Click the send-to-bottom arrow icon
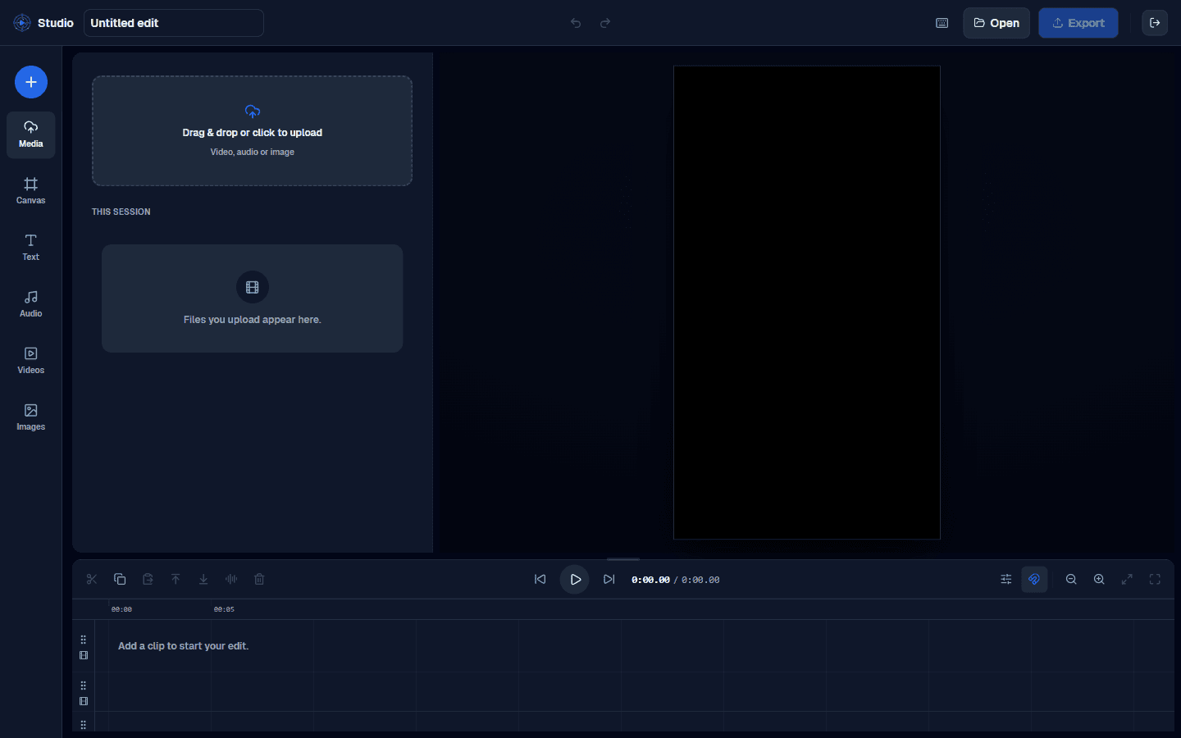Screen dimensions: 1181x738 [x=203, y=579]
